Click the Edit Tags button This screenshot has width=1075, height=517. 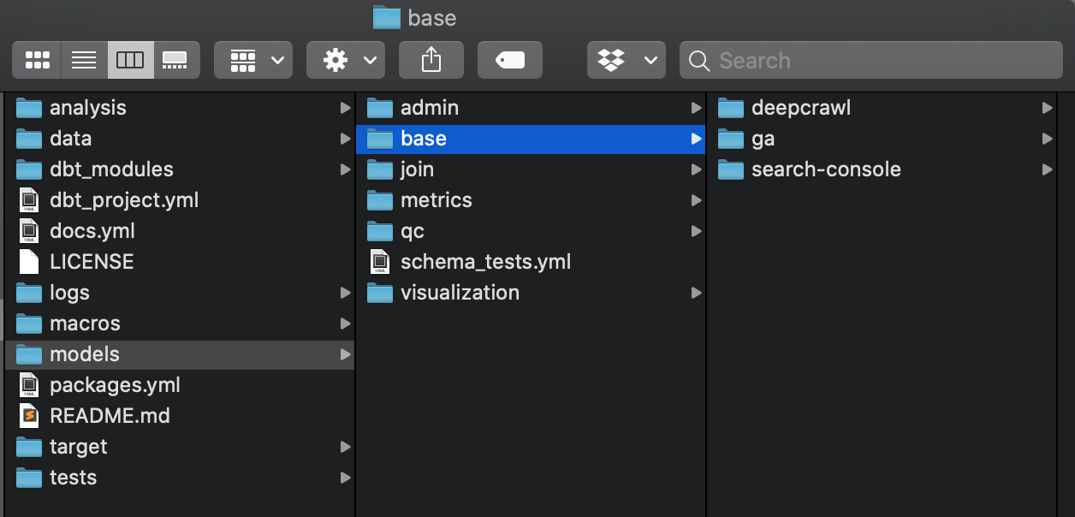tap(510, 60)
